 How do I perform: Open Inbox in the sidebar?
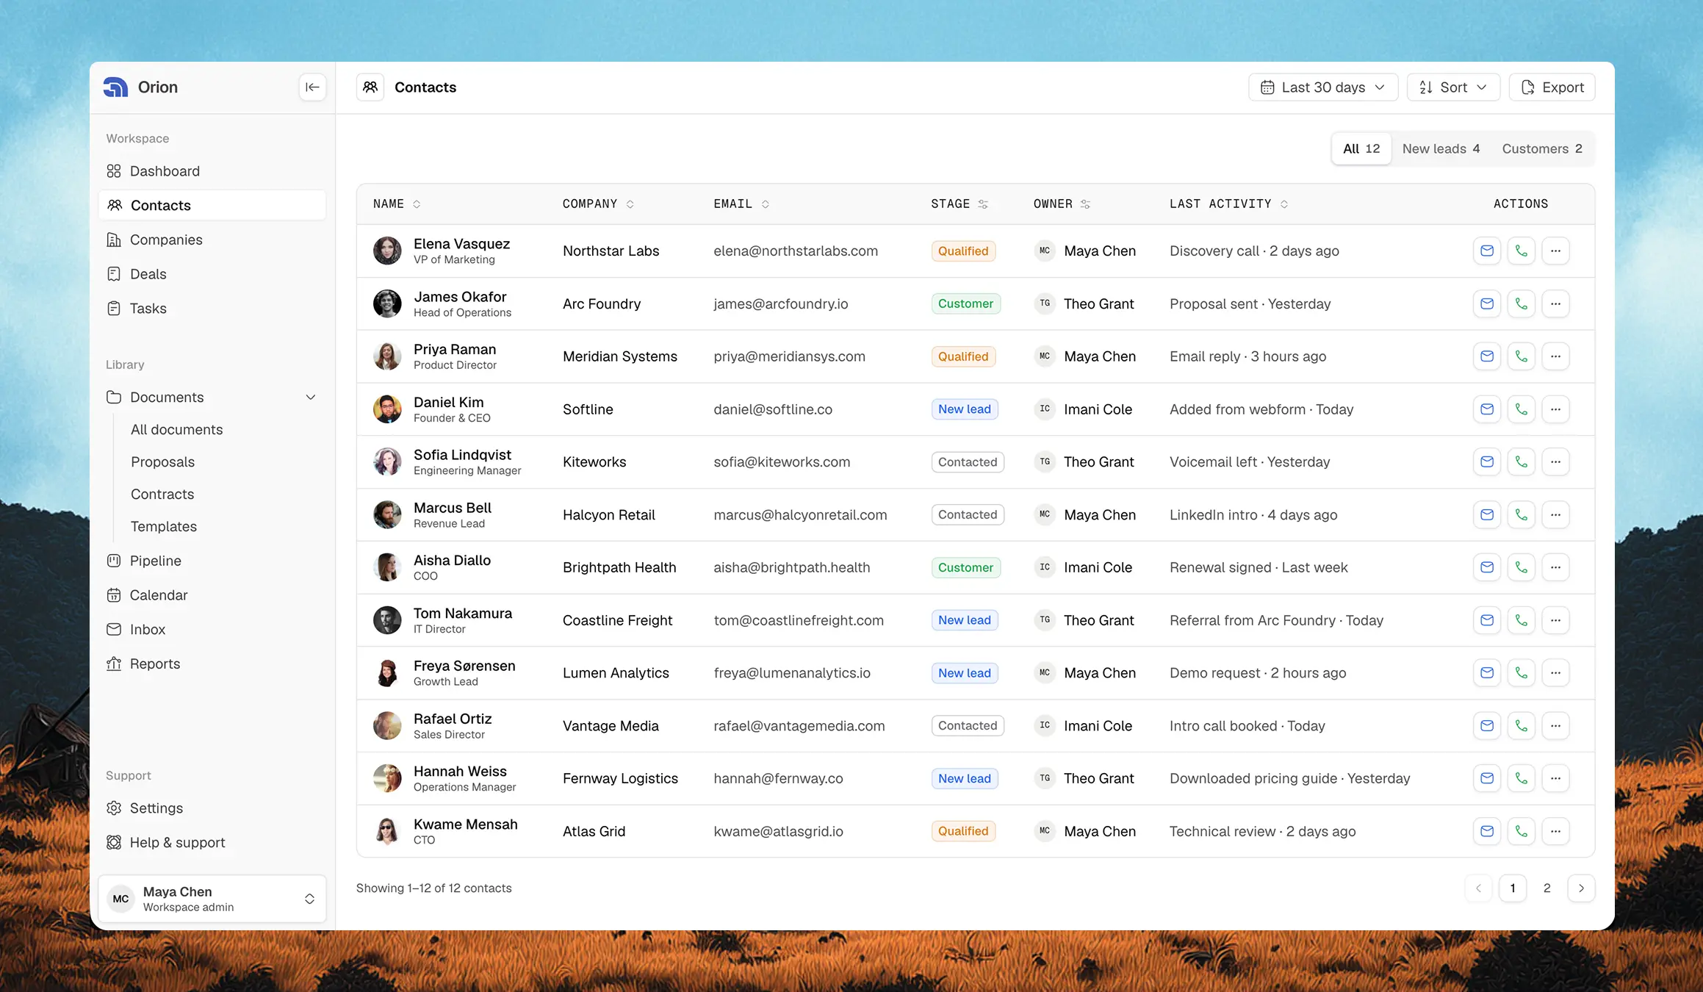pos(212,630)
